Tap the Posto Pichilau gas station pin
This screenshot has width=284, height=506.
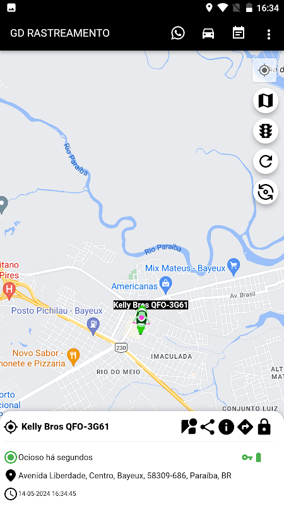point(93,326)
